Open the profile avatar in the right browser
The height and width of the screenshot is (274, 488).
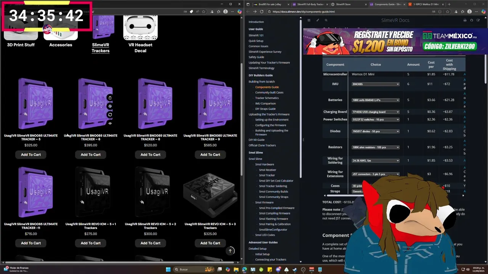pos(469,11)
